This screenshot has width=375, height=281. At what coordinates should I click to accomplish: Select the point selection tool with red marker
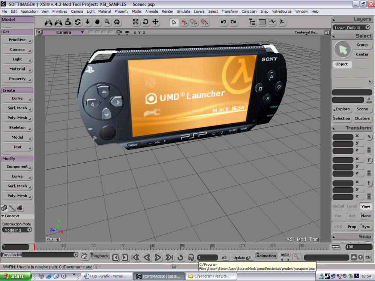pos(184,22)
